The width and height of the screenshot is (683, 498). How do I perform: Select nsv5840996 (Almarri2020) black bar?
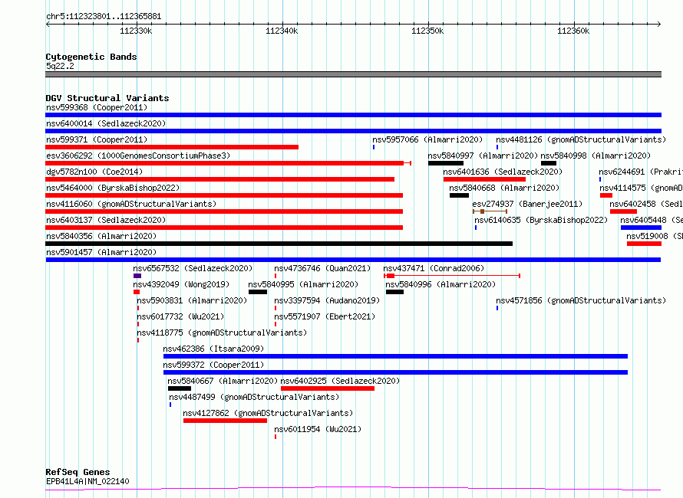(x=394, y=292)
